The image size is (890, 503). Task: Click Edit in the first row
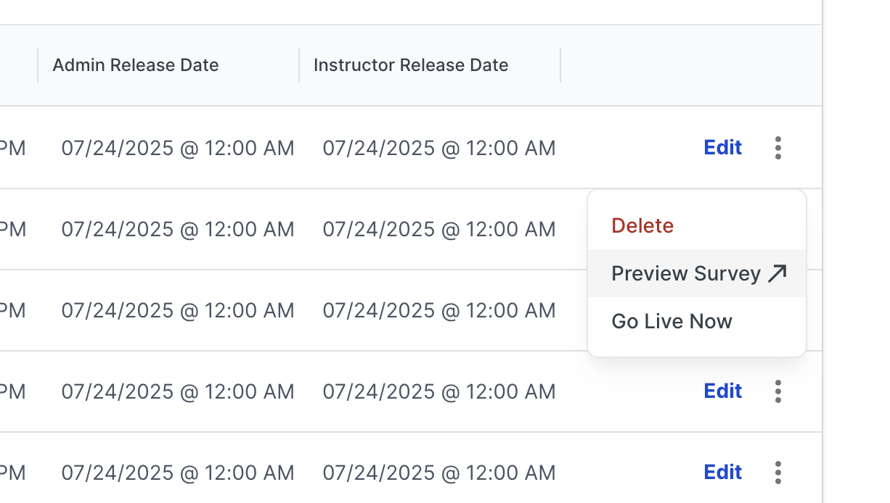tap(722, 148)
